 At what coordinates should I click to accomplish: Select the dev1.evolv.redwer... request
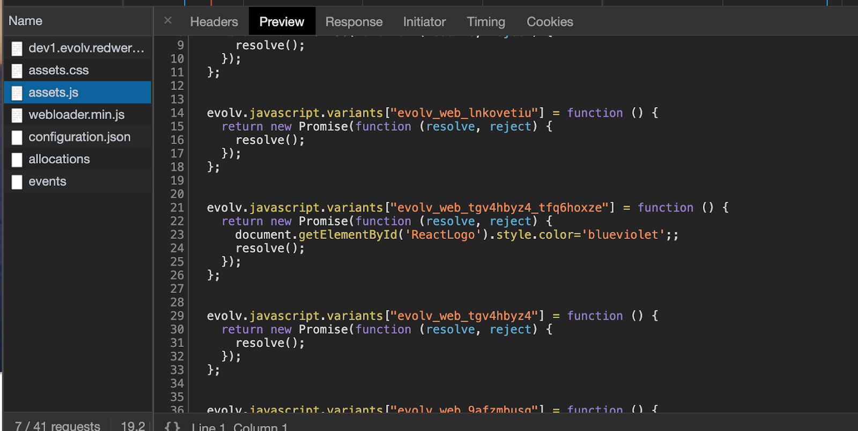78,48
